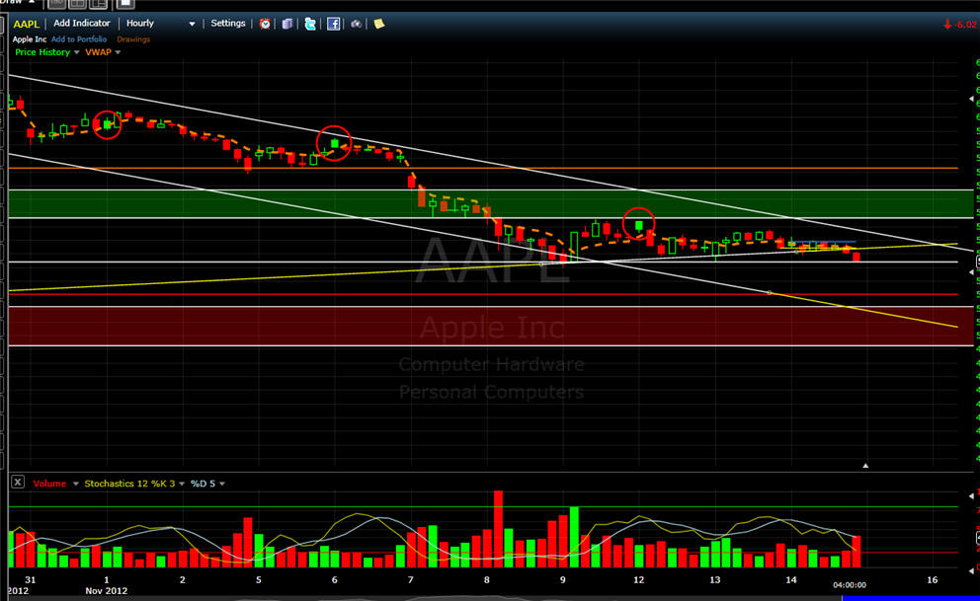Click the AAPL ticker symbol field
Image resolution: width=980 pixels, height=601 pixels.
coord(26,24)
